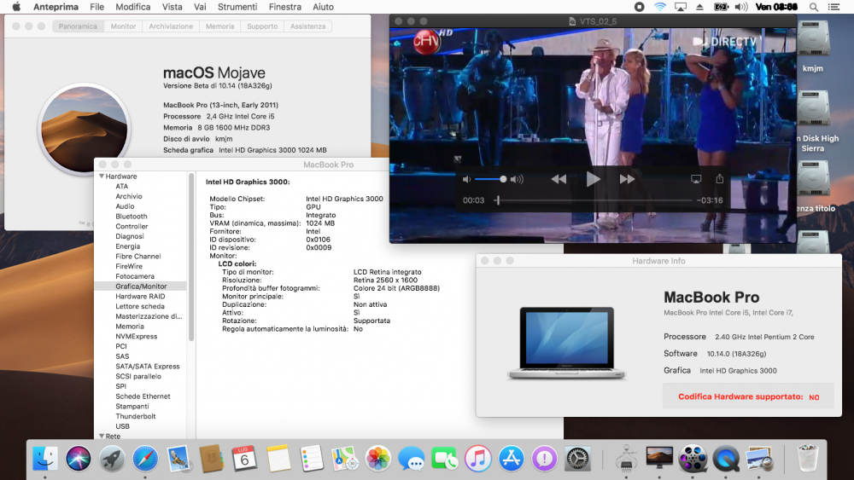Open the Archiviazione tab

tap(171, 26)
